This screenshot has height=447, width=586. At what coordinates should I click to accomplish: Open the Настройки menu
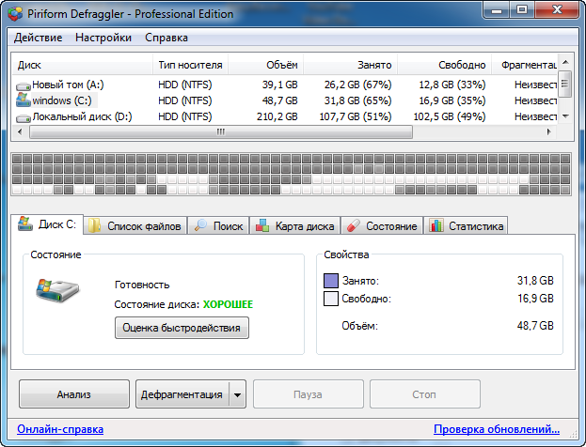[103, 38]
